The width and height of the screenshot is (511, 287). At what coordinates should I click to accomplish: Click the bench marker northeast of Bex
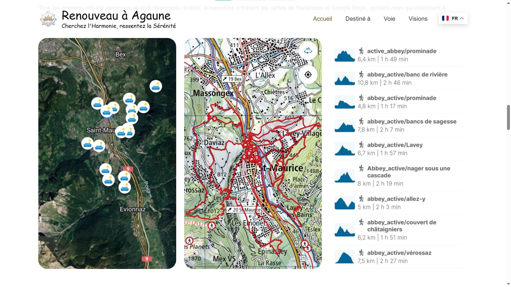pyautogui.click(x=156, y=86)
